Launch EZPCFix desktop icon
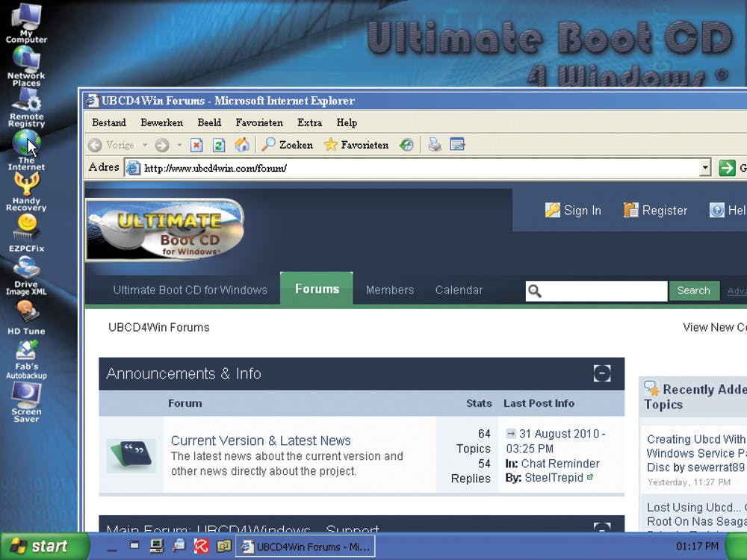747x560 pixels. point(26,233)
